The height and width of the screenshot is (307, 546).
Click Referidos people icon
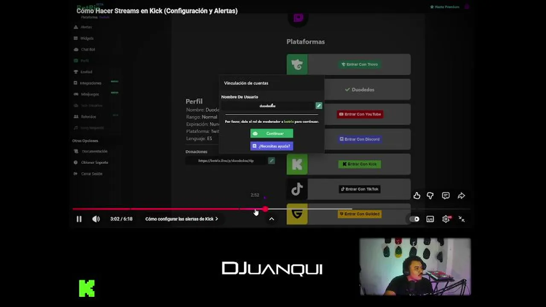coord(76,116)
